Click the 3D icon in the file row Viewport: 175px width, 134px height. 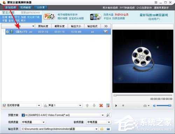(106, 31)
